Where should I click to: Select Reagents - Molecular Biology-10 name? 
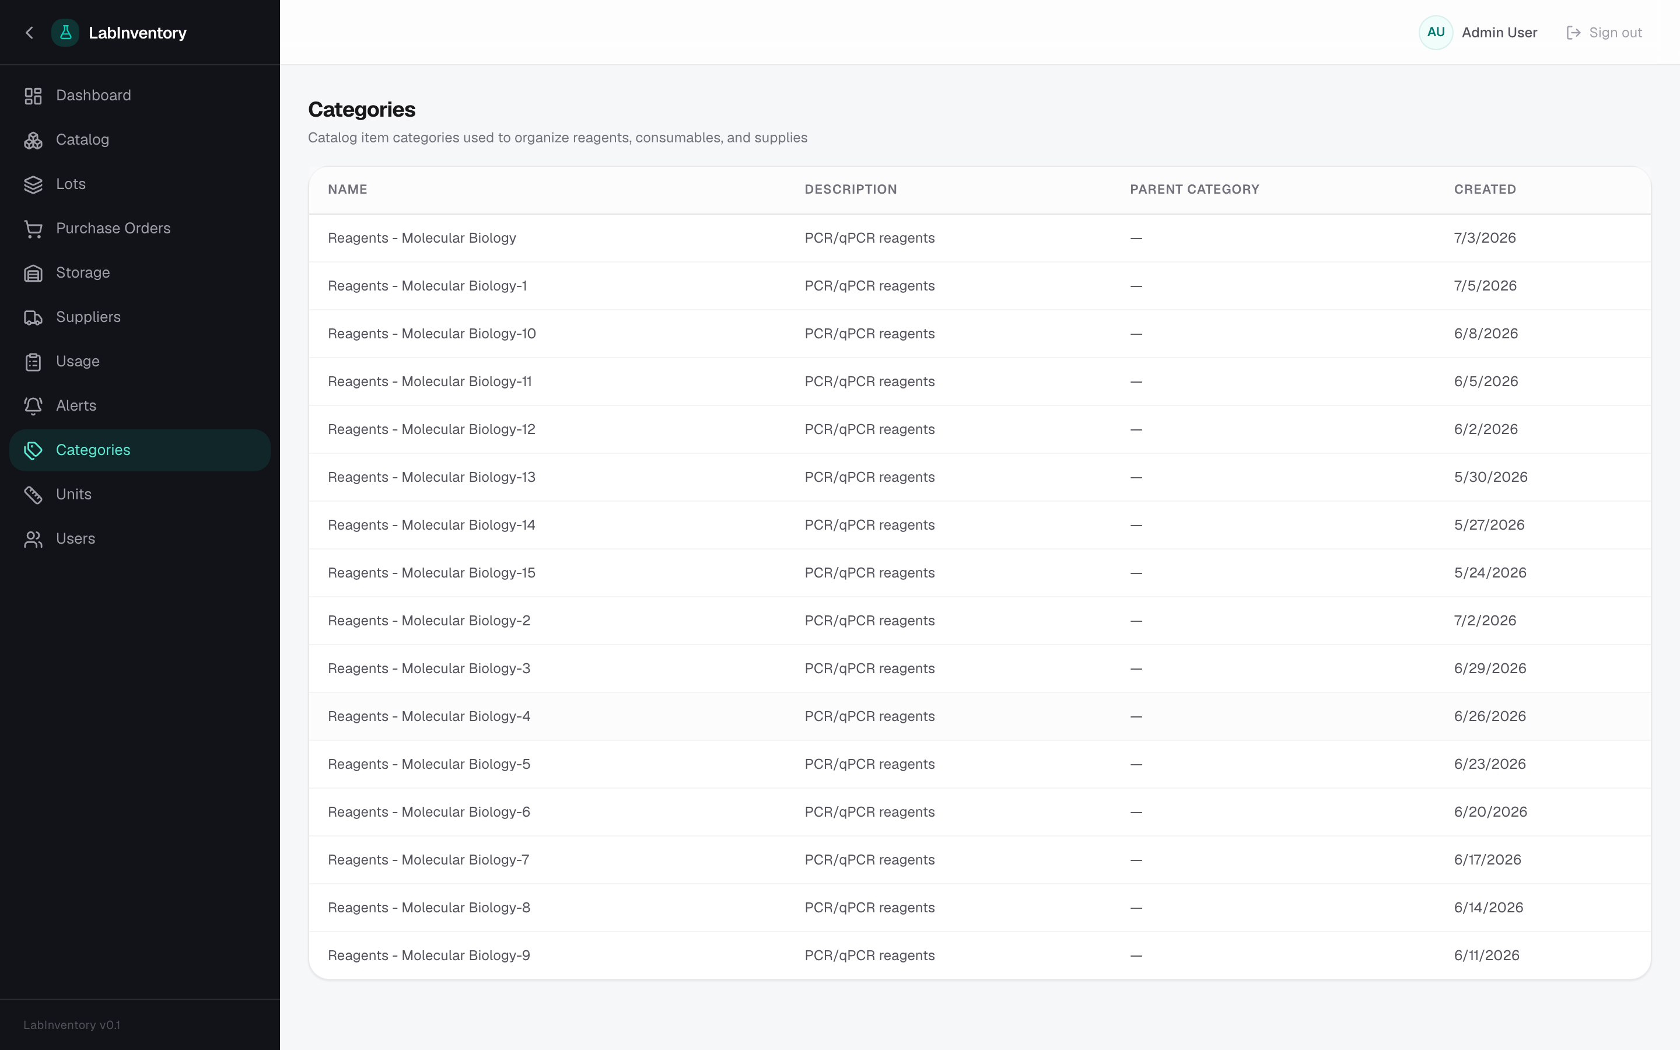pos(432,334)
